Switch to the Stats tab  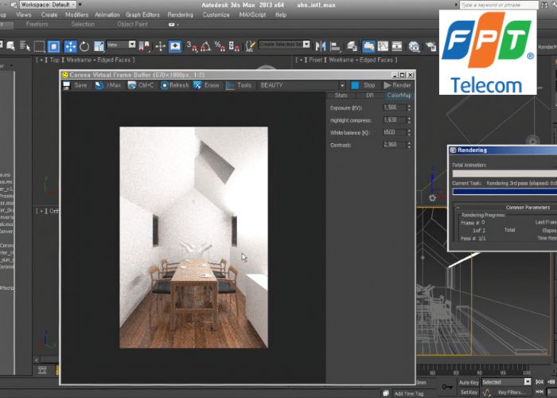[341, 96]
